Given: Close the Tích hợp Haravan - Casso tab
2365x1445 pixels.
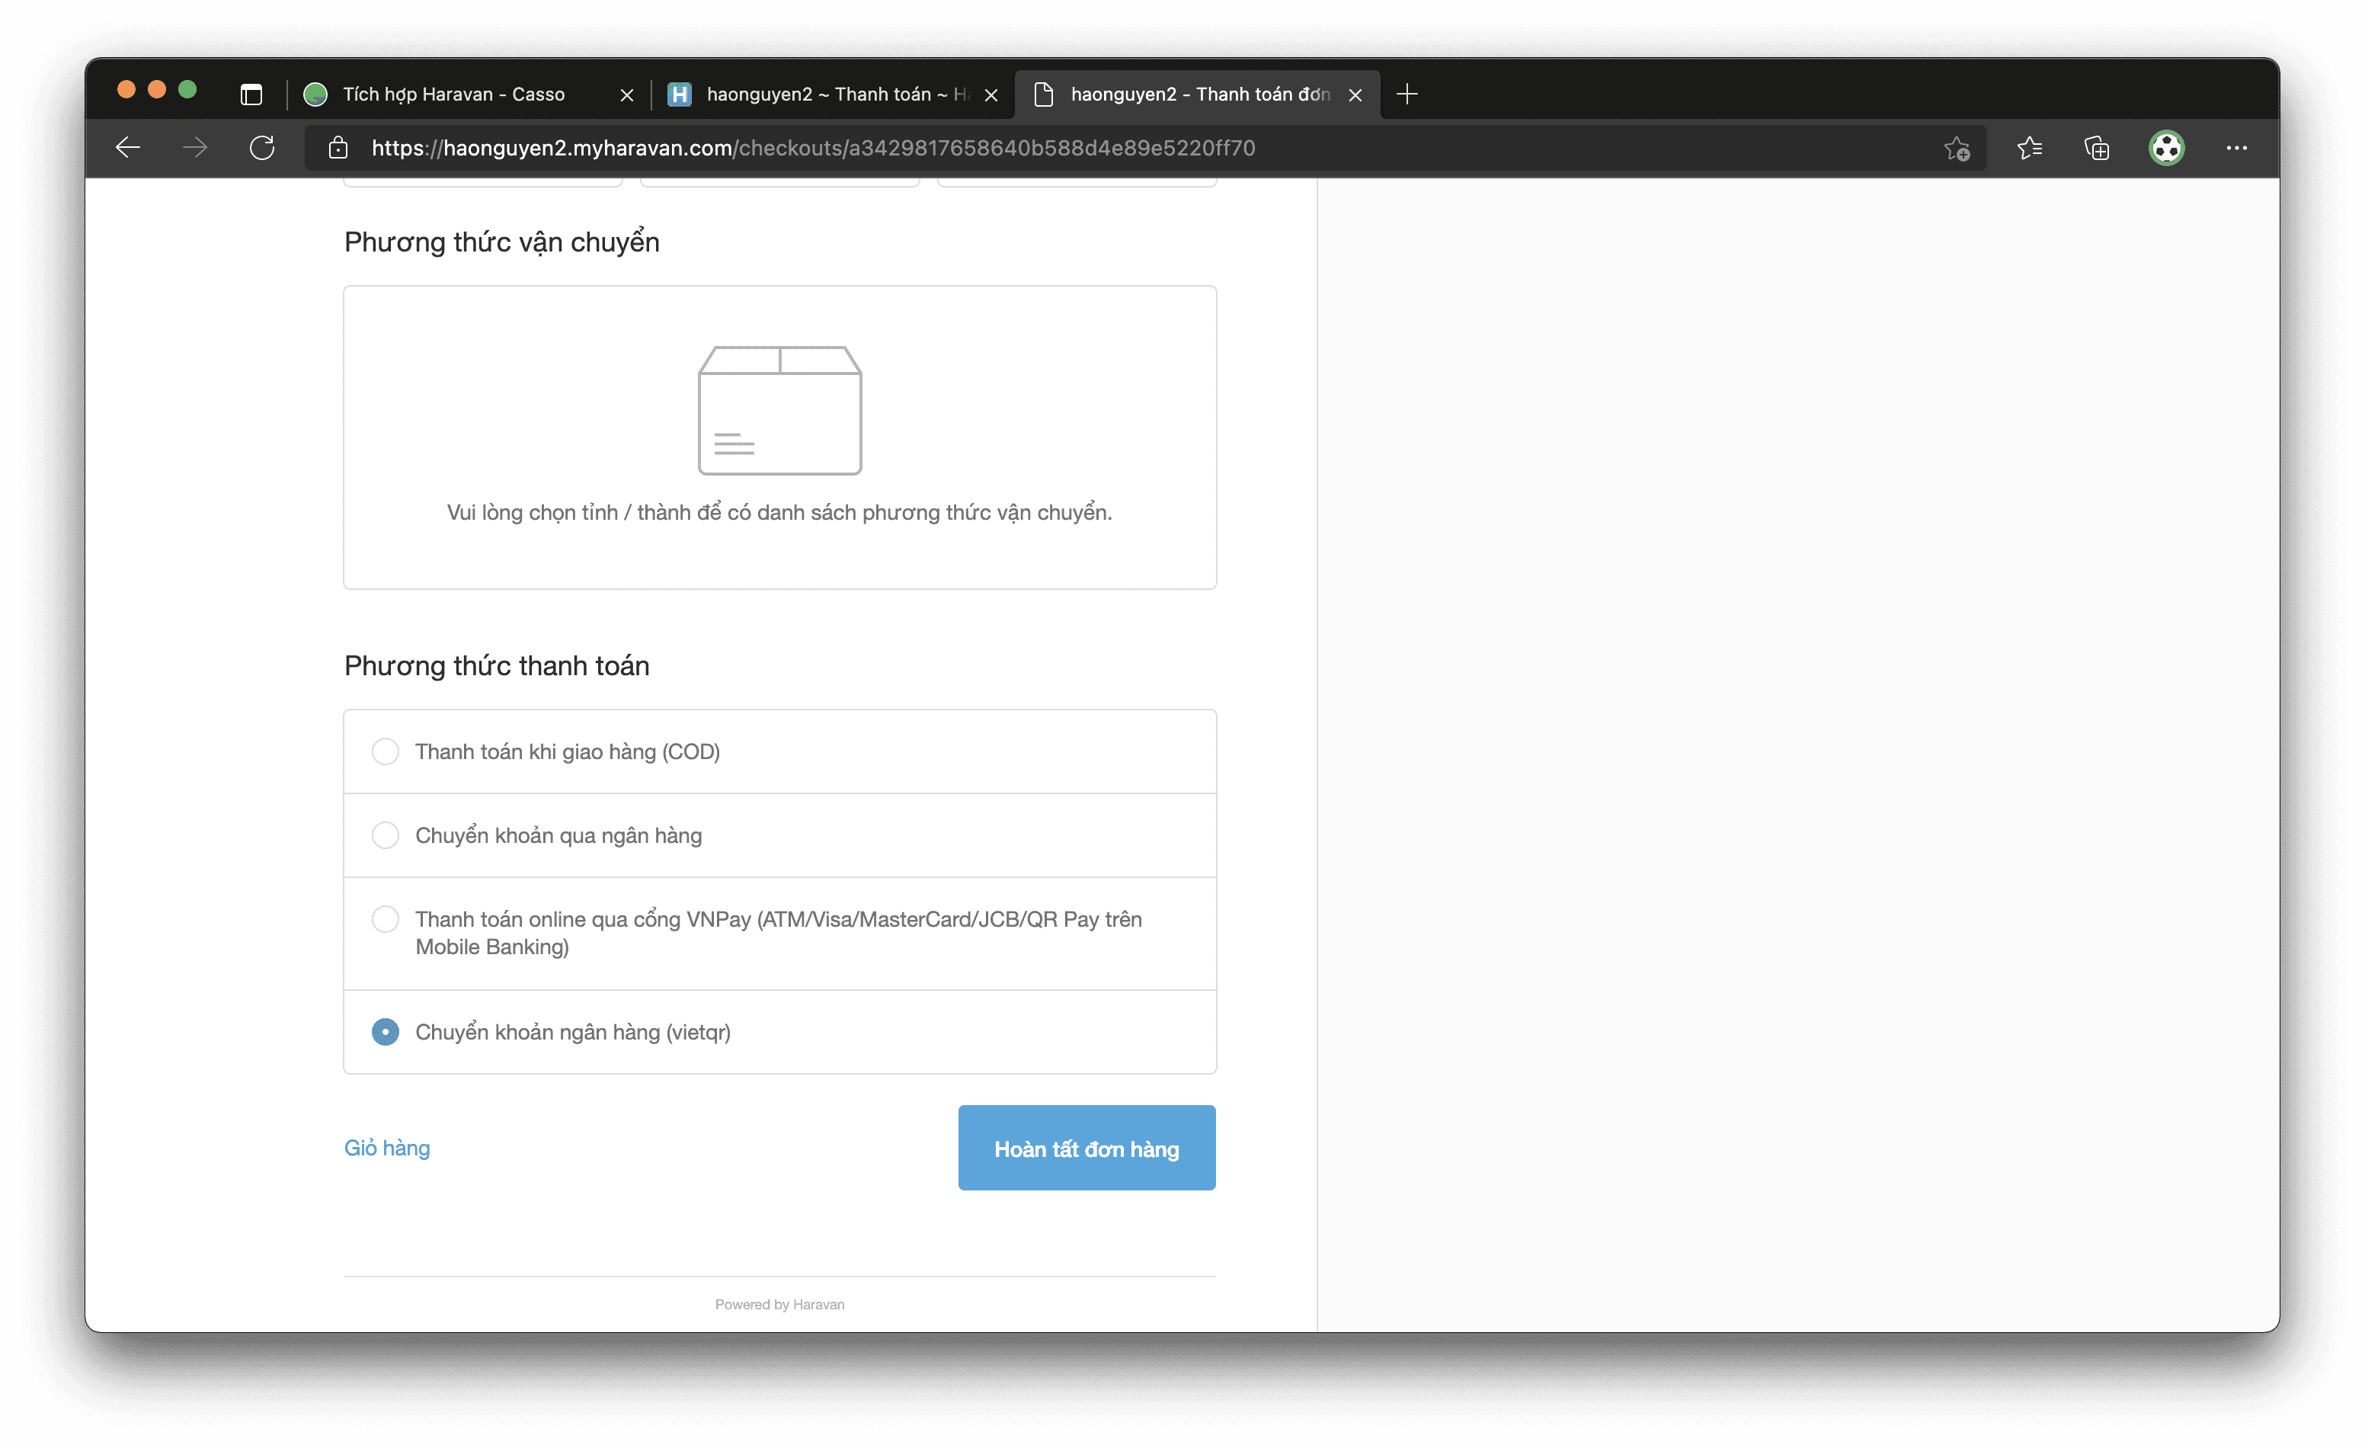Looking at the screenshot, I should pos(627,95).
